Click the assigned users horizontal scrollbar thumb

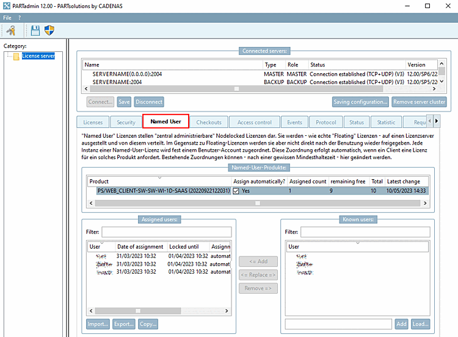click(x=138, y=311)
